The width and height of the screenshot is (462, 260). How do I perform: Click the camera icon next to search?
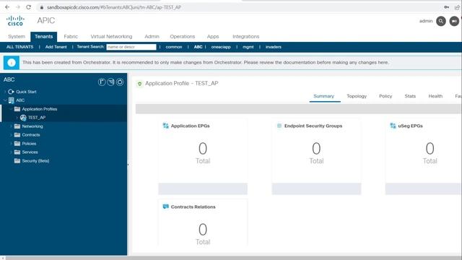(x=454, y=21)
